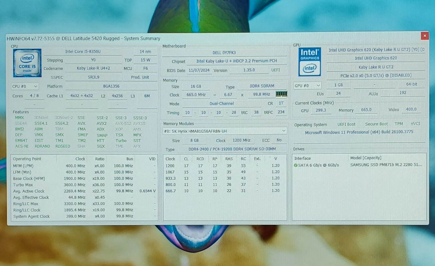
Task: Click the 14 nm process value
Action: tap(145, 51)
